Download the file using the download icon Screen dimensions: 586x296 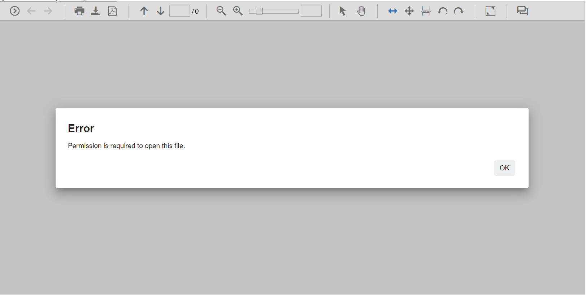[x=96, y=11]
